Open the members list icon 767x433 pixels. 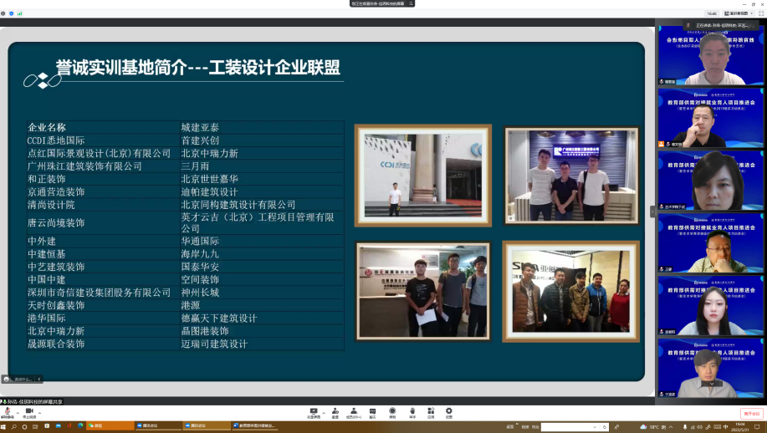[354, 413]
